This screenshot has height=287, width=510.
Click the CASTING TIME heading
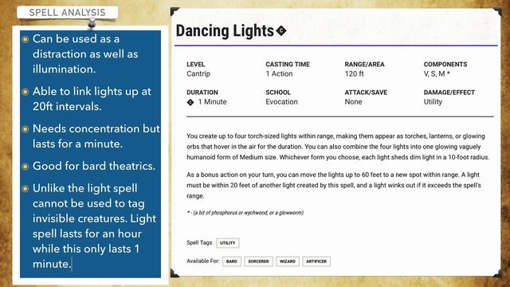tap(288, 65)
